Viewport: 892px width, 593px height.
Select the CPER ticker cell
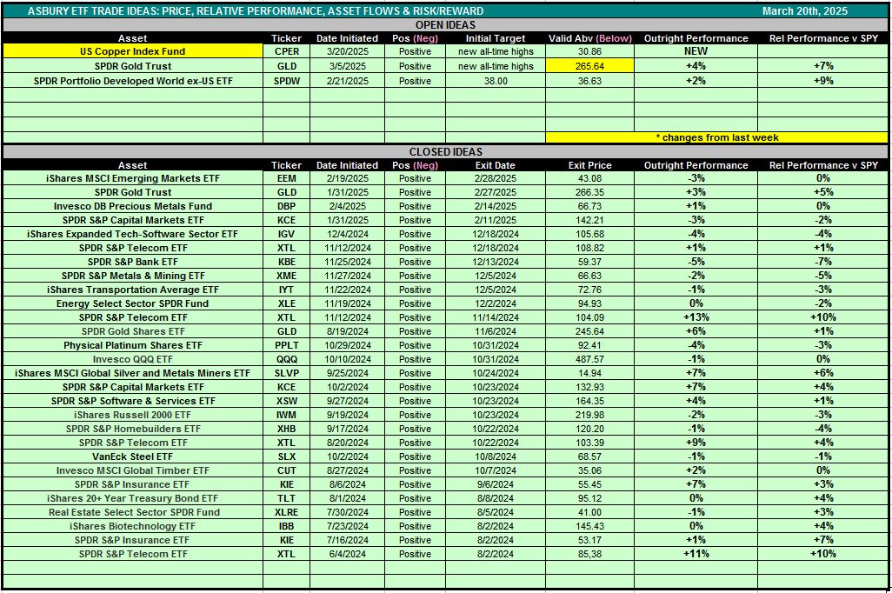[x=286, y=51]
